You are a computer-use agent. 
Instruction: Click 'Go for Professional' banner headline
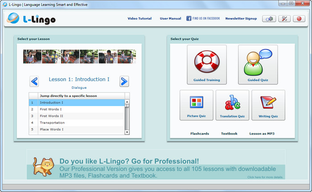pyautogui.click(x=129, y=161)
